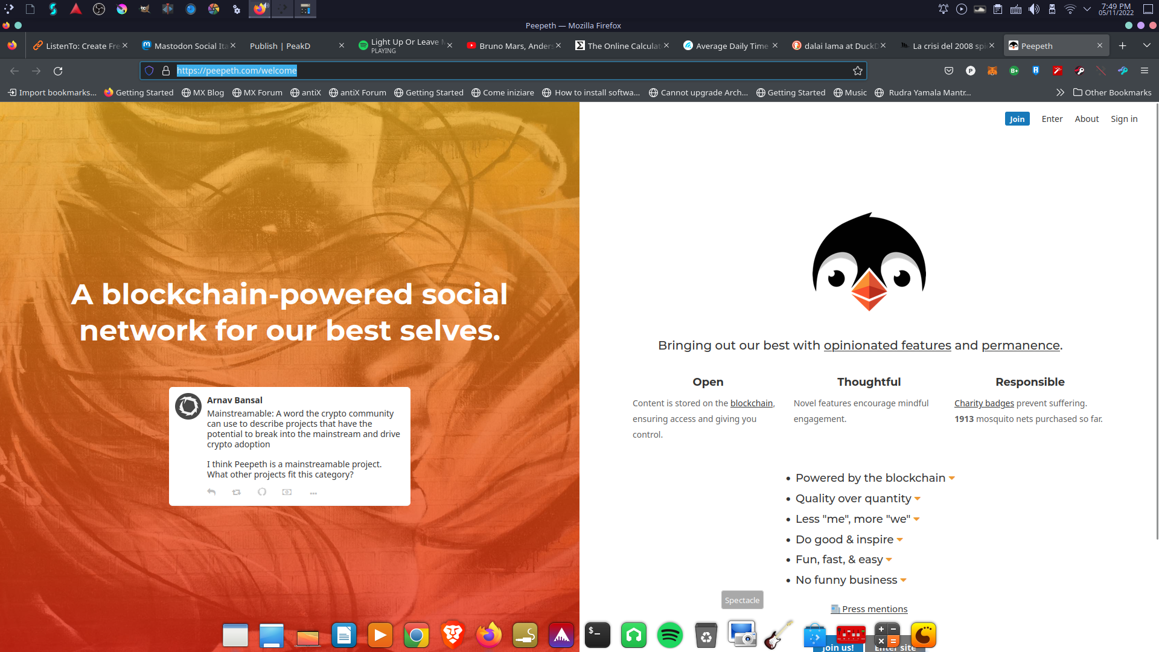Click the blue Join button
Screen dimensions: 1159x652
click(1017, 119)
